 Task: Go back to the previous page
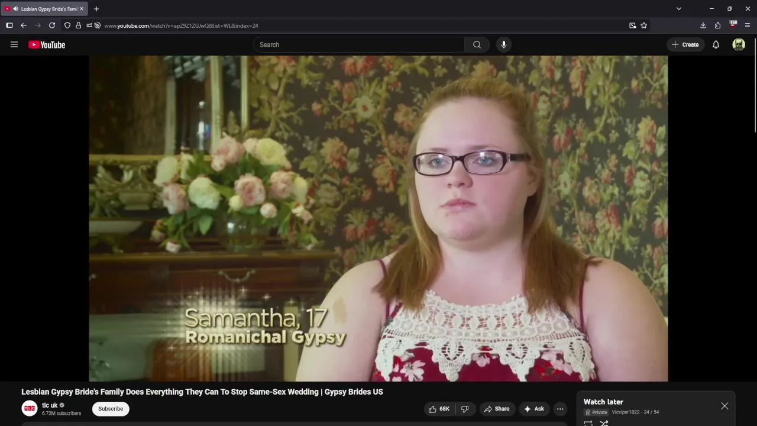coord(24,25)
